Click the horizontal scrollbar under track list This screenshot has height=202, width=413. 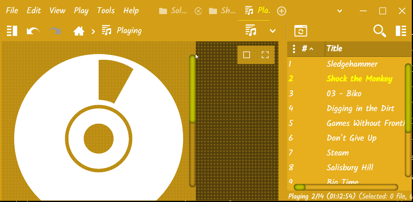(346, 187)
